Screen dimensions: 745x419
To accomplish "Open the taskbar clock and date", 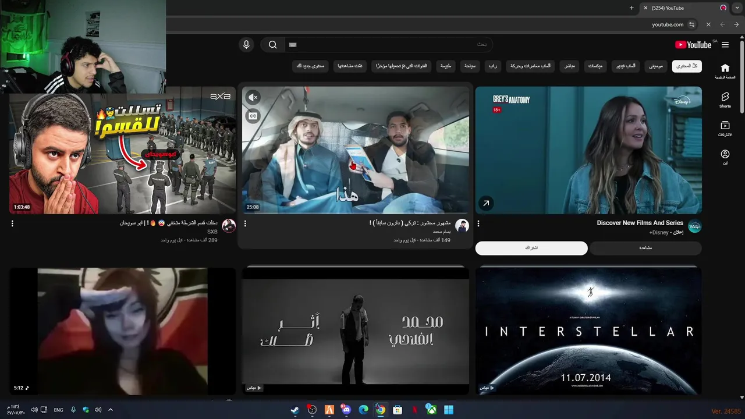I will (x=15, y=410).
